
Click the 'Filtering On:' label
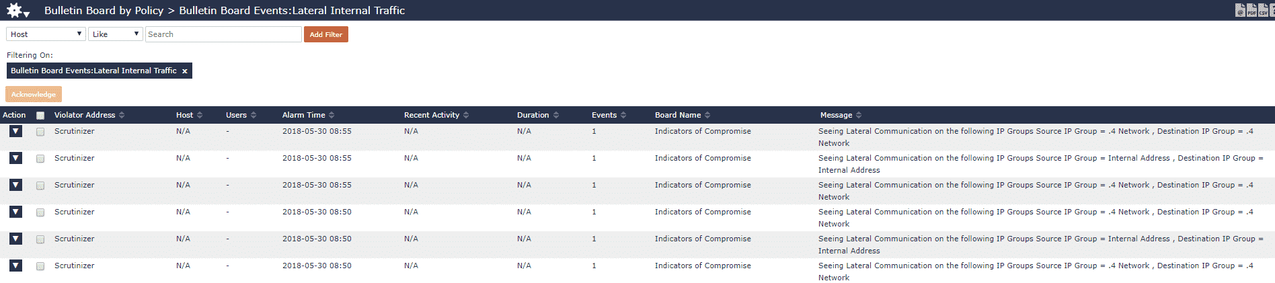pyautogui.click(x=30, y=55)
